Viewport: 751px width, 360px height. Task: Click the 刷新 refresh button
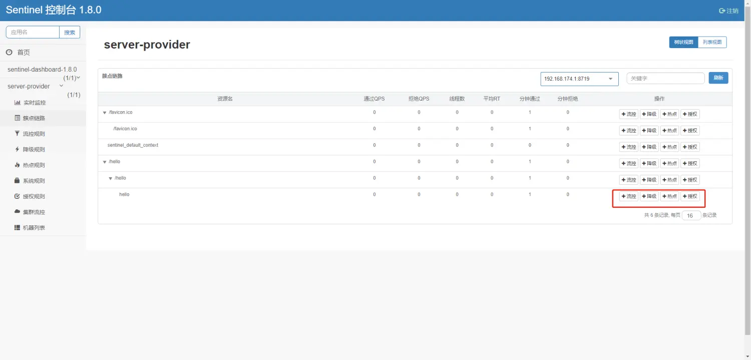(x=718, y=78)
